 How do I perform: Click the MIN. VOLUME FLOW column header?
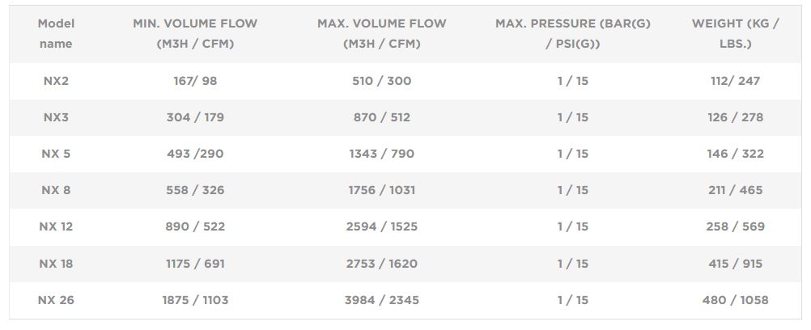coord(195,34)
